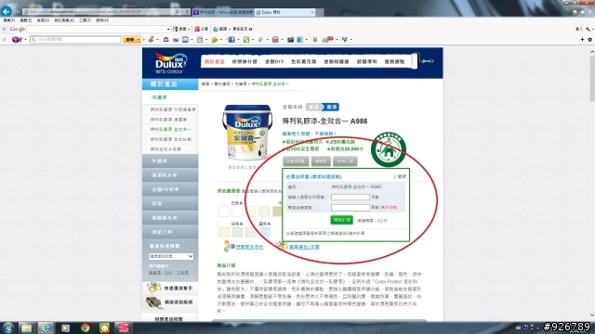The height and width of the screenshot is (334, 595).
Task: Click the purple Yahoo logo icon
Action: point(17,39)
